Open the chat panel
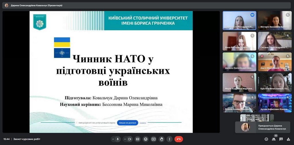Image resolution: width=294 pixels, height=145 pixels. (x=281, y=139)
